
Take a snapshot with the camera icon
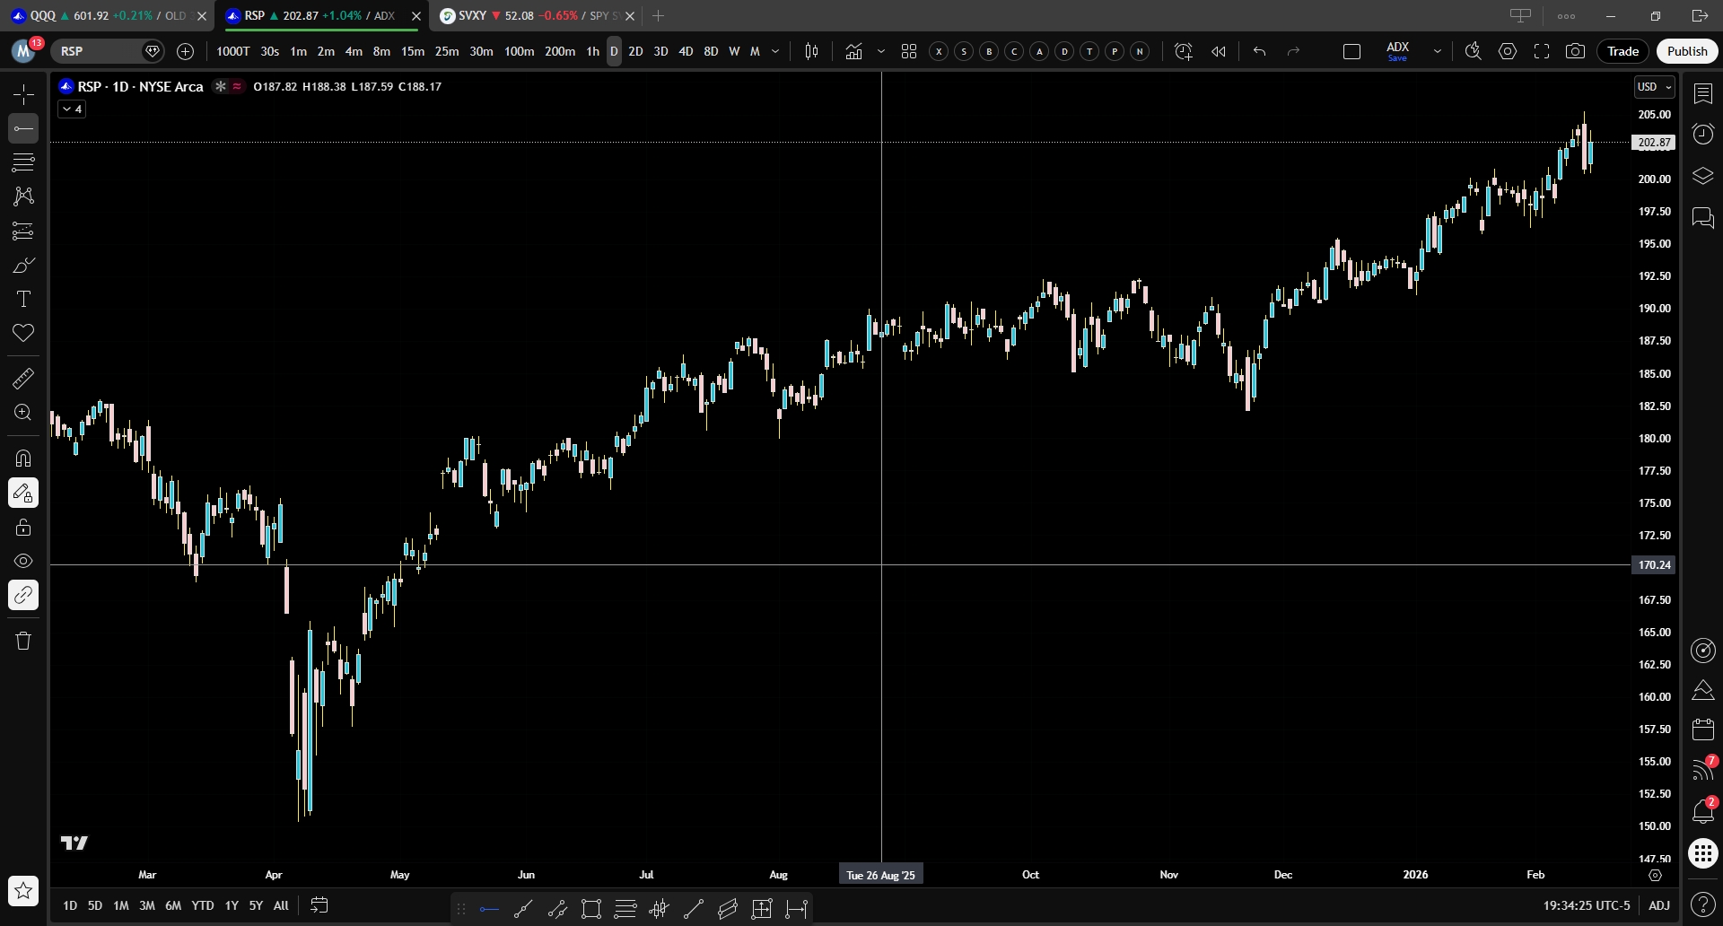1575,51
